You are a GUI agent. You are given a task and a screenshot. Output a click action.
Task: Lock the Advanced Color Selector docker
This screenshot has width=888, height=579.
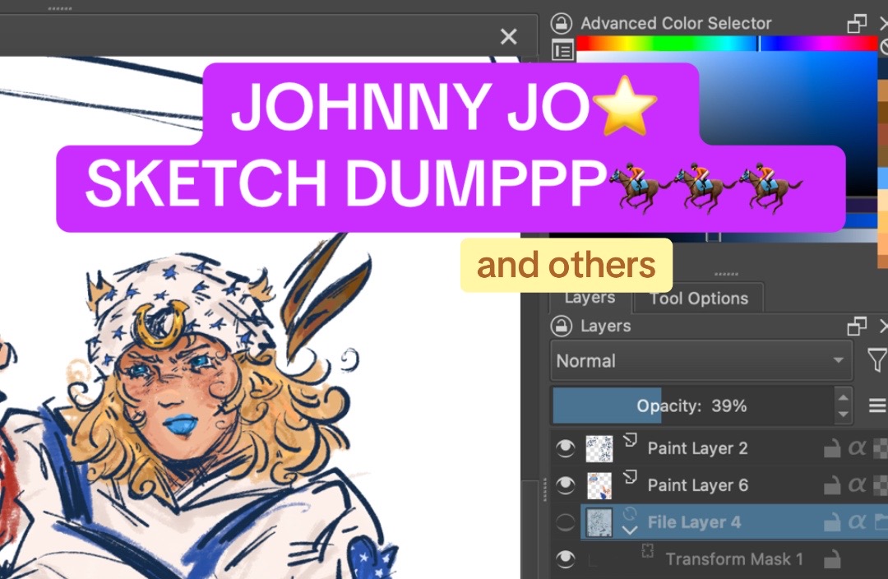(561, 23)
